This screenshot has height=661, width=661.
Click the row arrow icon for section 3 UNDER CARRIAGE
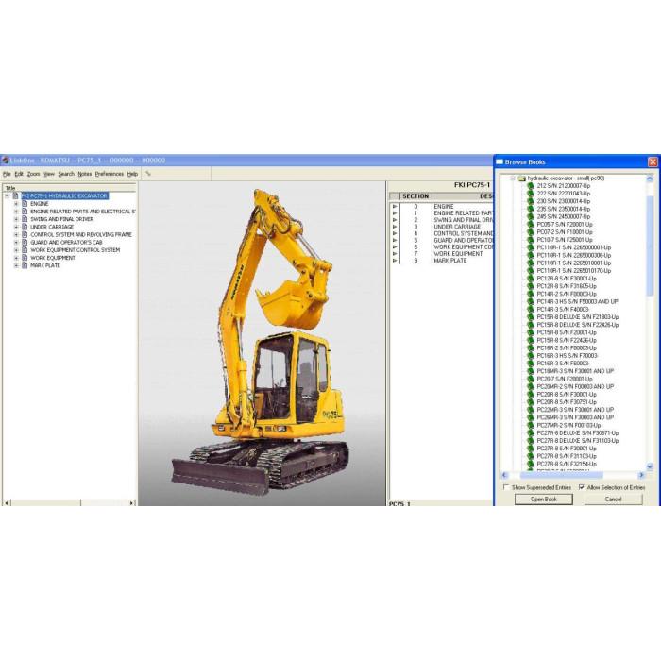tap(395, 227)
